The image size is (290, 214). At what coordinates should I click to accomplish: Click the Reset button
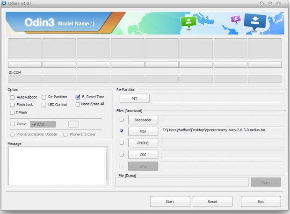(x=212, y=201)
